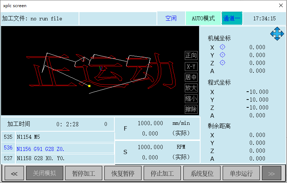
Task: Click the AUTO模式 mode indicator
Action: pyautogui.click(x=203, y=18)
